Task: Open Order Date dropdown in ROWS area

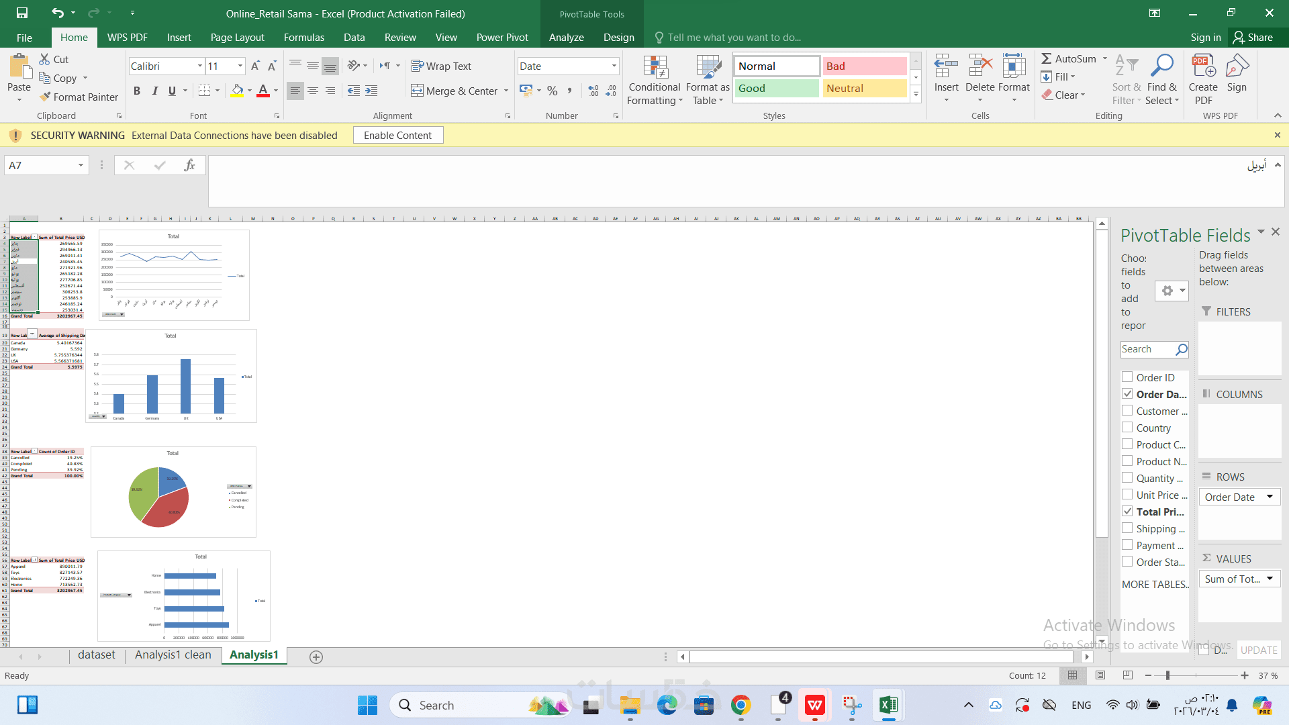Action: pos(1270,497)
